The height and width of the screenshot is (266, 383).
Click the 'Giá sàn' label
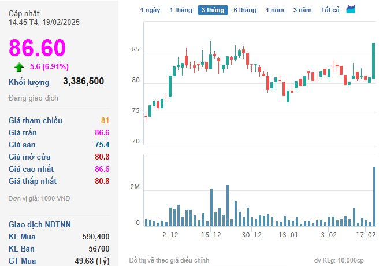(22, 145)
